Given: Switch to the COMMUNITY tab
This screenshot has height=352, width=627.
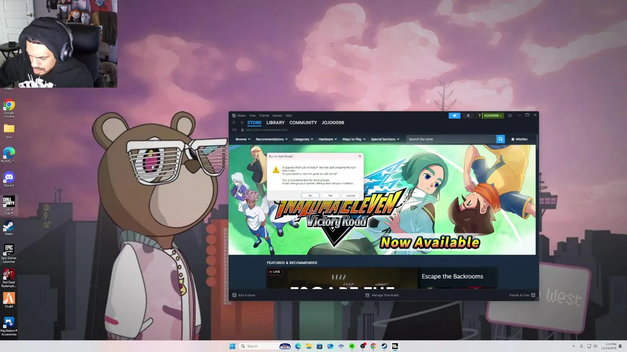Looking at the screenshot, I should [303, 123].
